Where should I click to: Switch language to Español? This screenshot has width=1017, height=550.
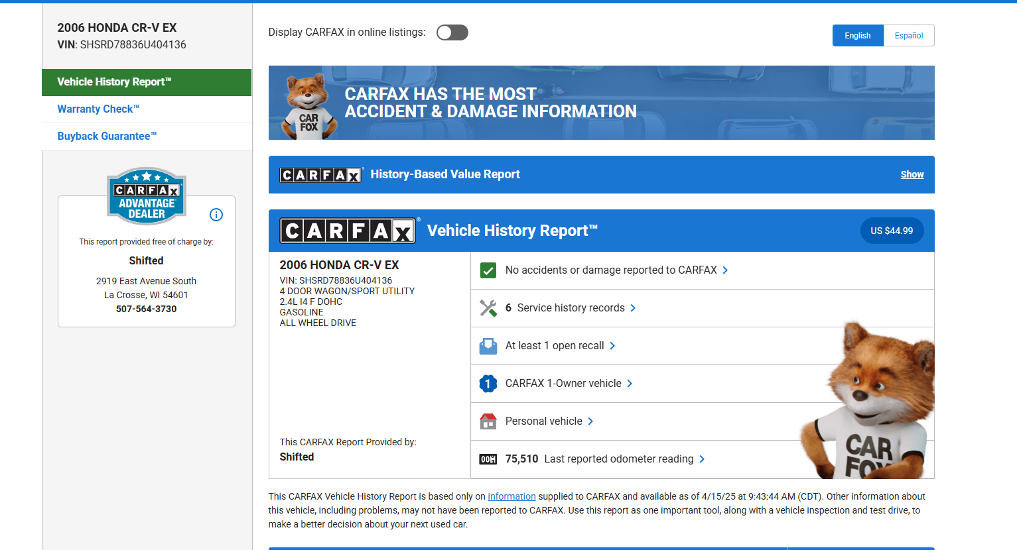(909, 36)
